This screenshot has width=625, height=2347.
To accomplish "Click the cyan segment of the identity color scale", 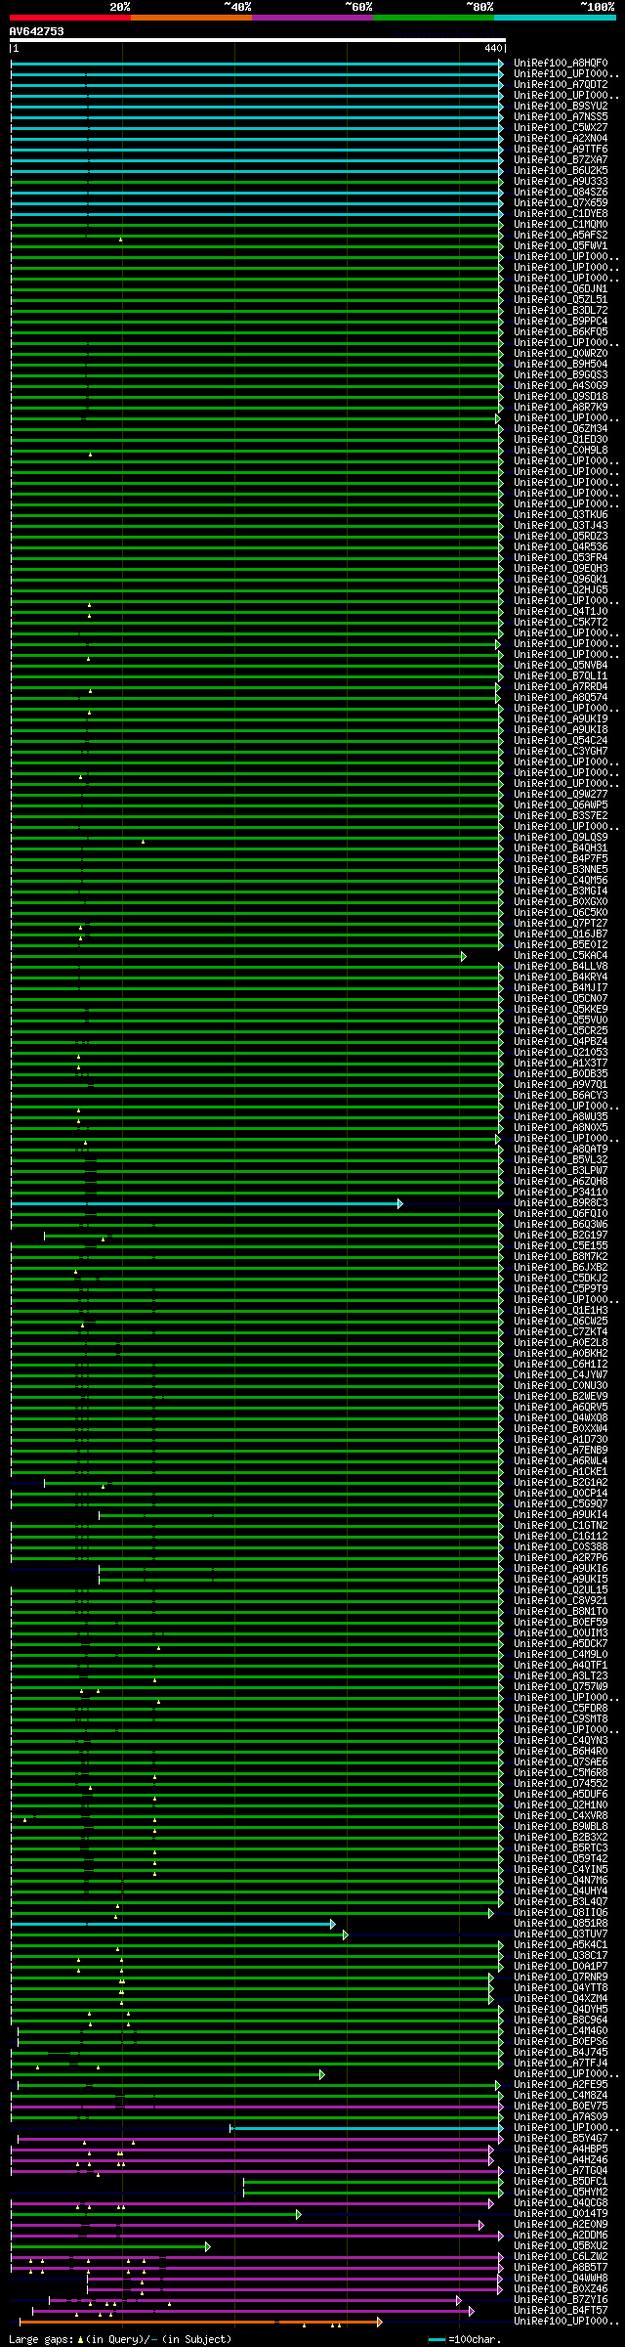I will point(555,17).
